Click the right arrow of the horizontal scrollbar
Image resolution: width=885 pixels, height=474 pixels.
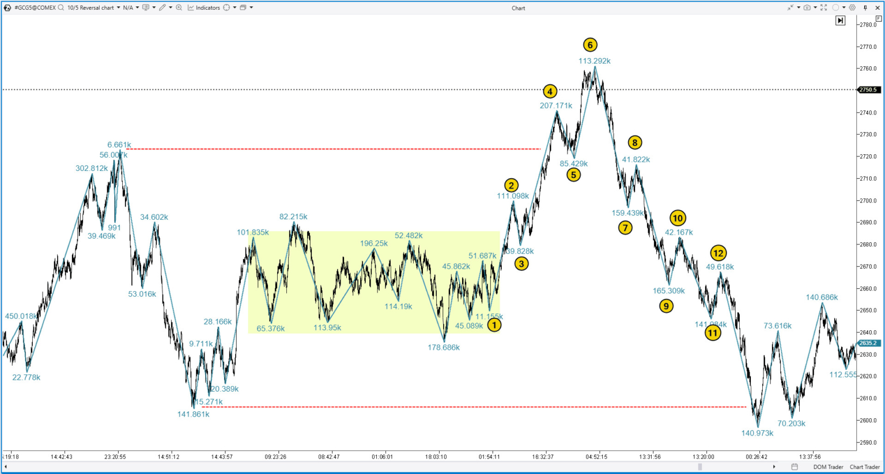(774, 467)
